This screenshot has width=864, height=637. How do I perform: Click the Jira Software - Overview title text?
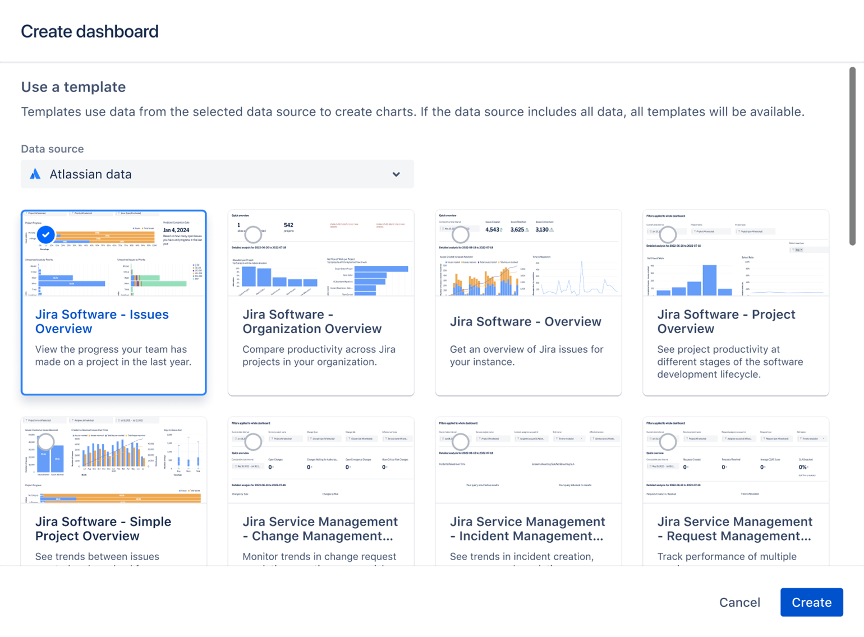526,321
